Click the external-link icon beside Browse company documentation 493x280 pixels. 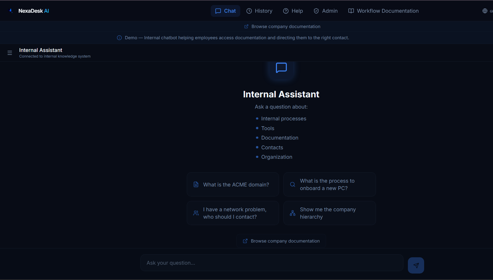coord(246,26)
